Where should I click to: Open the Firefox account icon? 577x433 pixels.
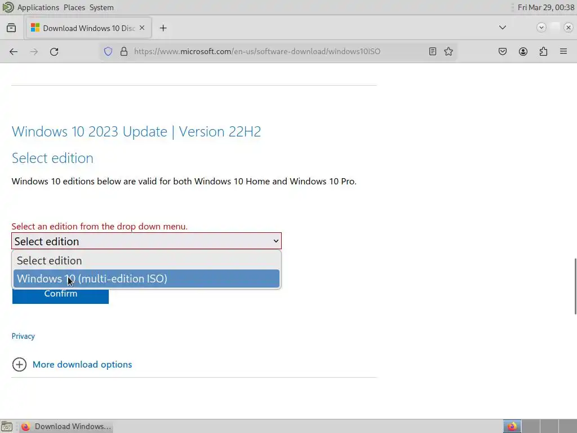tap(523, 51)
